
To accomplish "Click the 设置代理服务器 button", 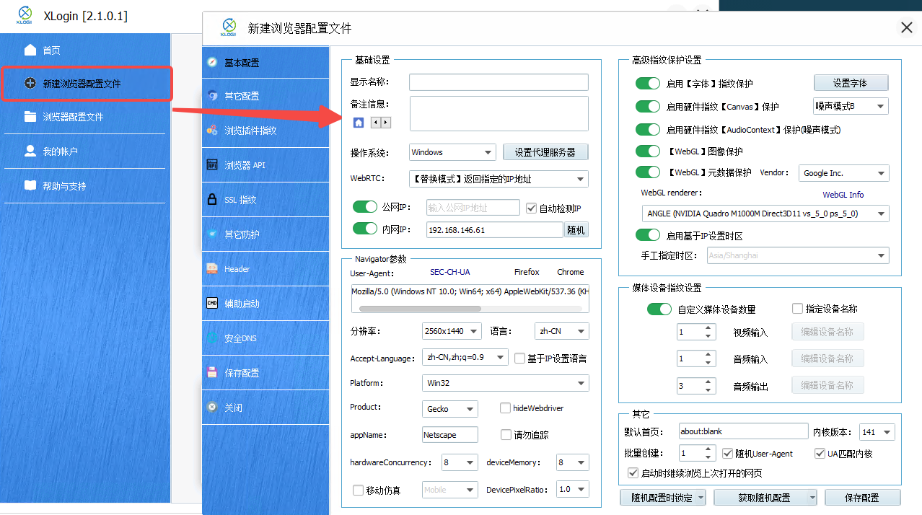I will click(545, 152).
